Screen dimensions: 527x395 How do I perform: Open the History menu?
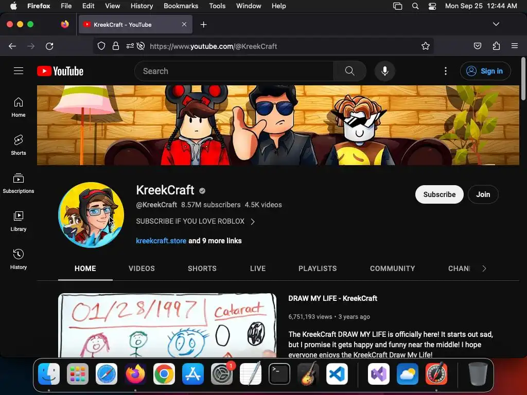pyautogui.click(x=142, y=6)
